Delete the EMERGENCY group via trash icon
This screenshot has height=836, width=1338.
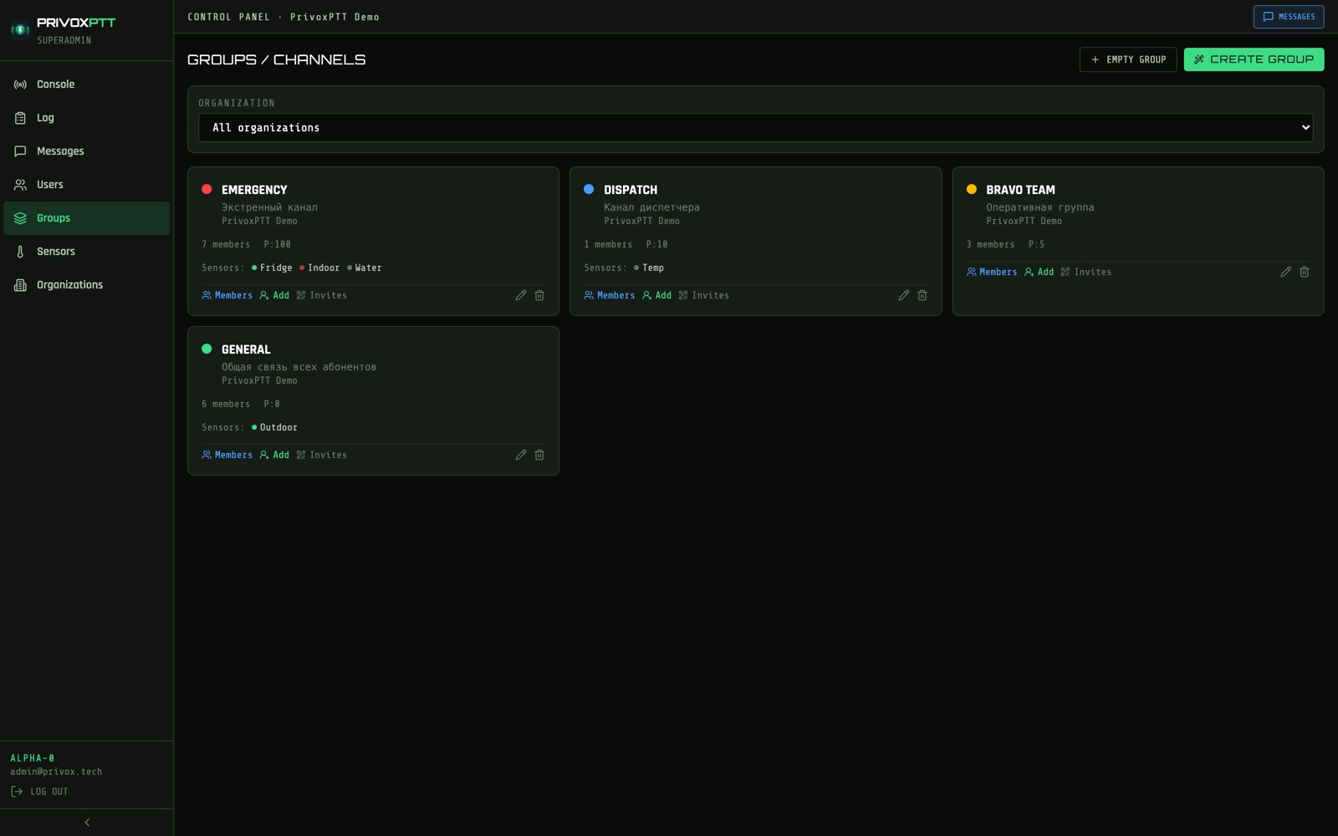tap(539, 295)
